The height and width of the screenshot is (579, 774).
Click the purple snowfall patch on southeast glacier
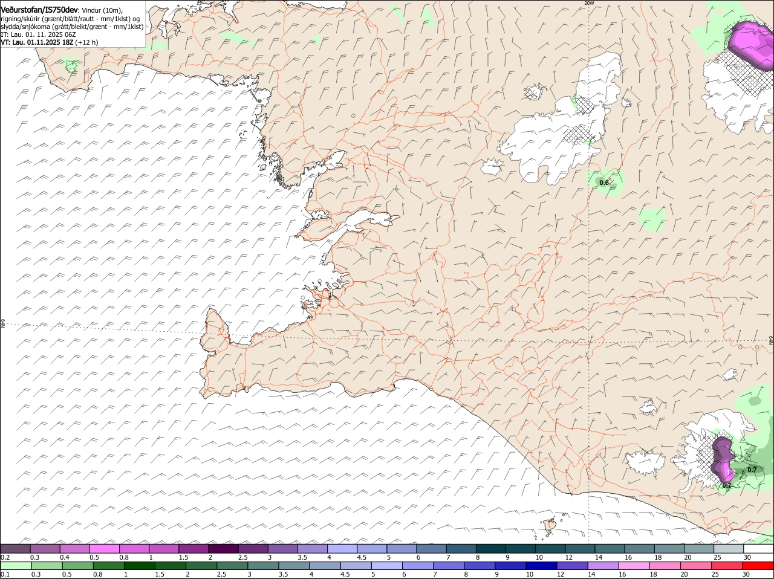tap(723, 461)
